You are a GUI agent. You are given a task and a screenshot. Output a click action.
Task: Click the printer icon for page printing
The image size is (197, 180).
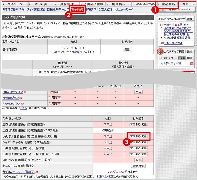tap(162, 10)
